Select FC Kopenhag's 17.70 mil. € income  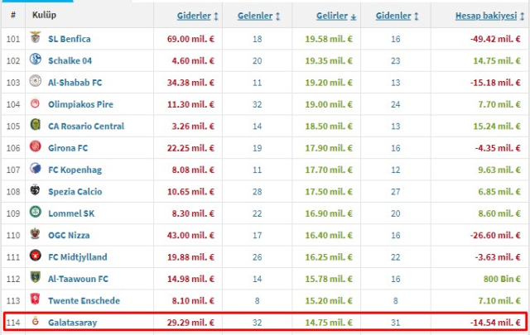tap(329, 170)
